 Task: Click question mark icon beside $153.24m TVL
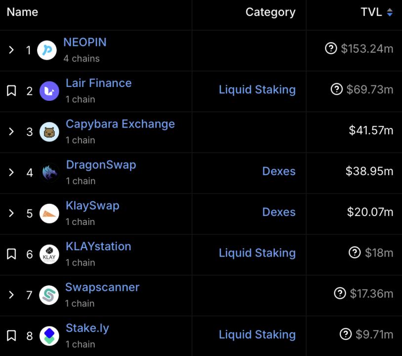point(331,48)
